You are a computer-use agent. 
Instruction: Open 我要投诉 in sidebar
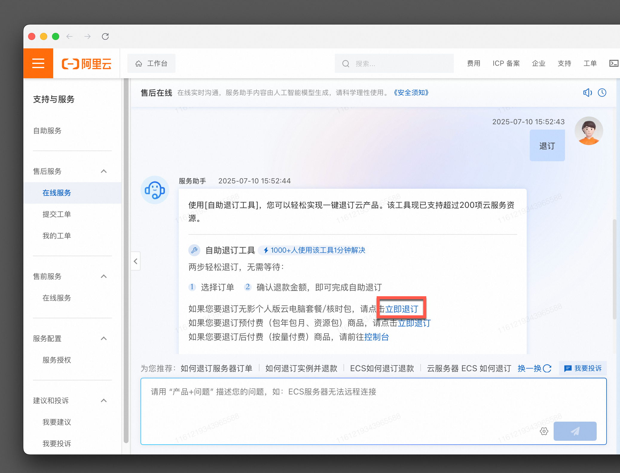pyautogui.click(x=57, y=444)
